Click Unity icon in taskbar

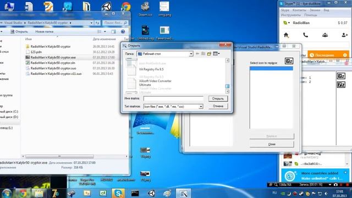click(152, 193)
